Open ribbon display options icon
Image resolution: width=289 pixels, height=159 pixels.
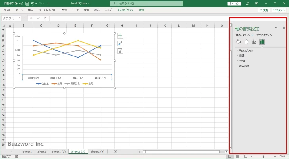pos(256,4)
